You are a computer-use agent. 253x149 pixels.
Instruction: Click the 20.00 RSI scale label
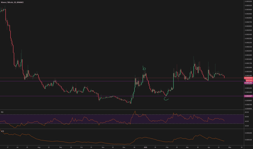point(247,126)
